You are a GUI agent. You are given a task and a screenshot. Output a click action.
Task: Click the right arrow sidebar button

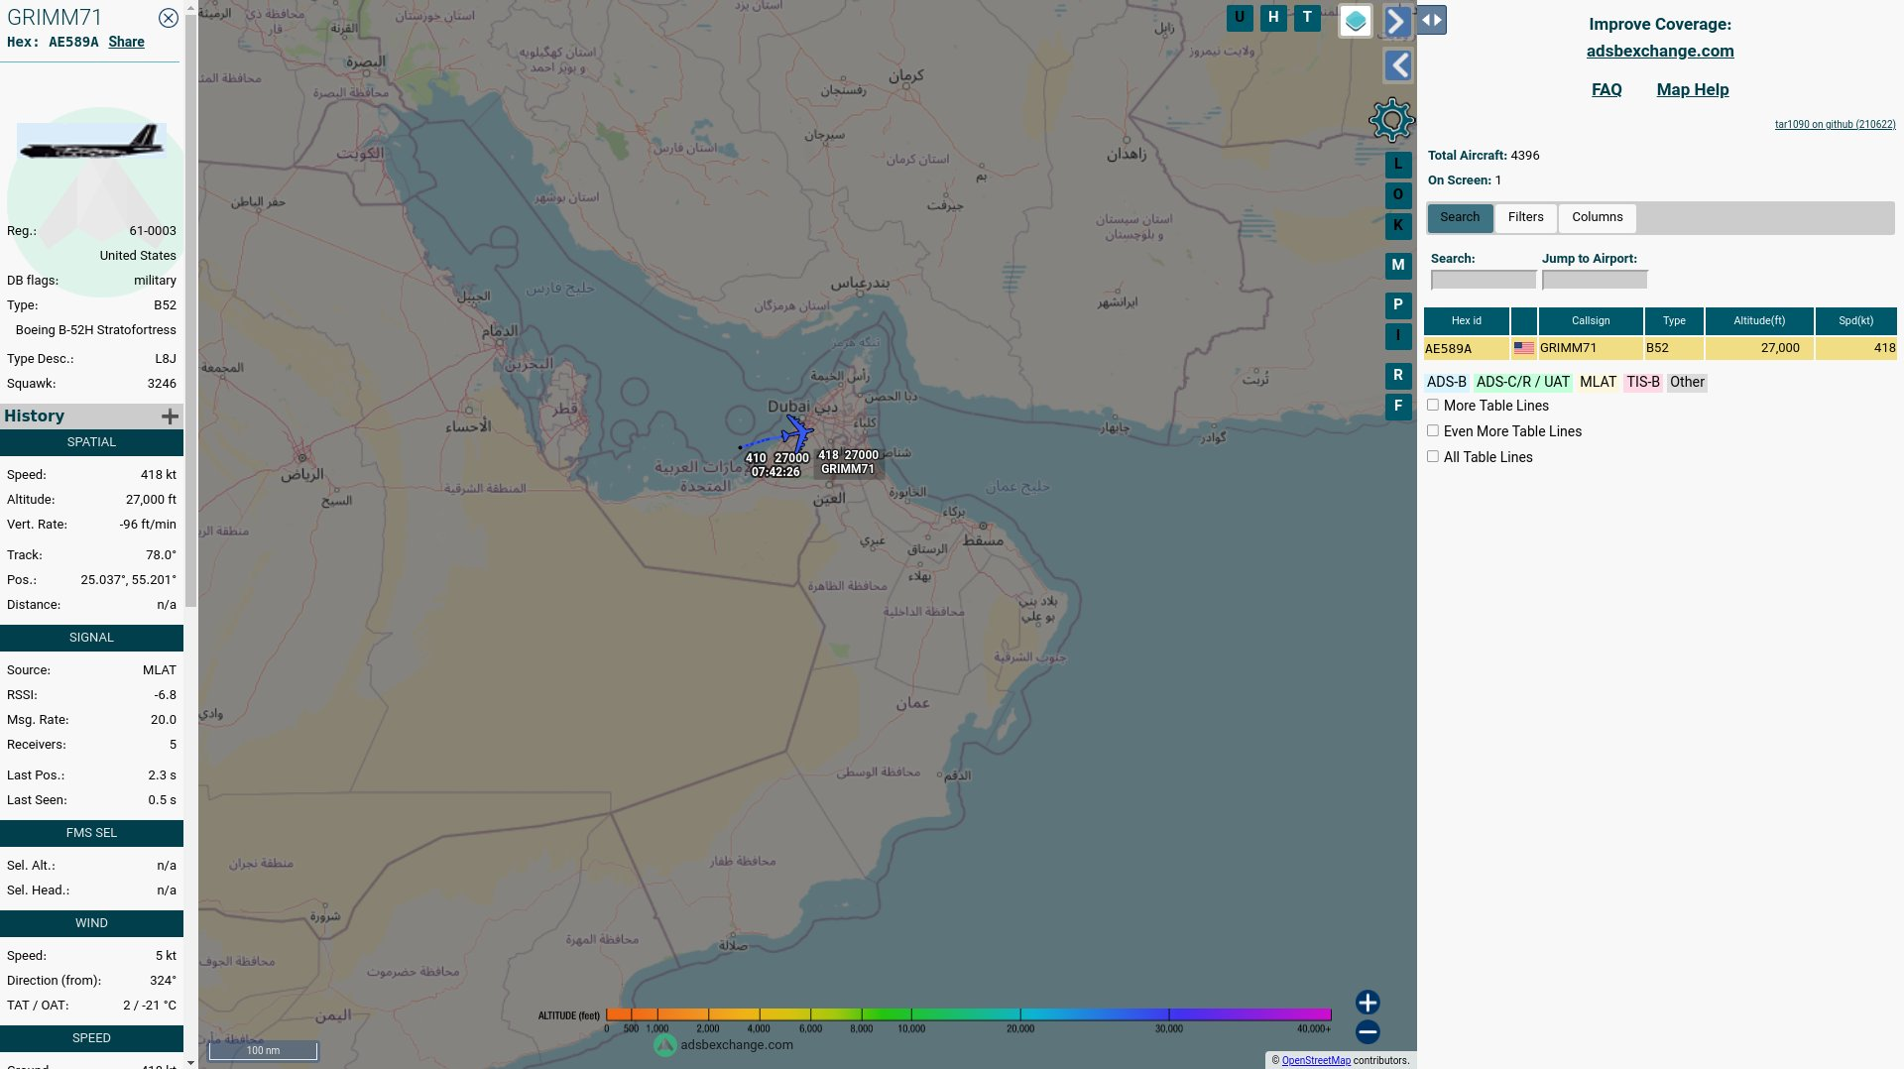coord(1397,21)
